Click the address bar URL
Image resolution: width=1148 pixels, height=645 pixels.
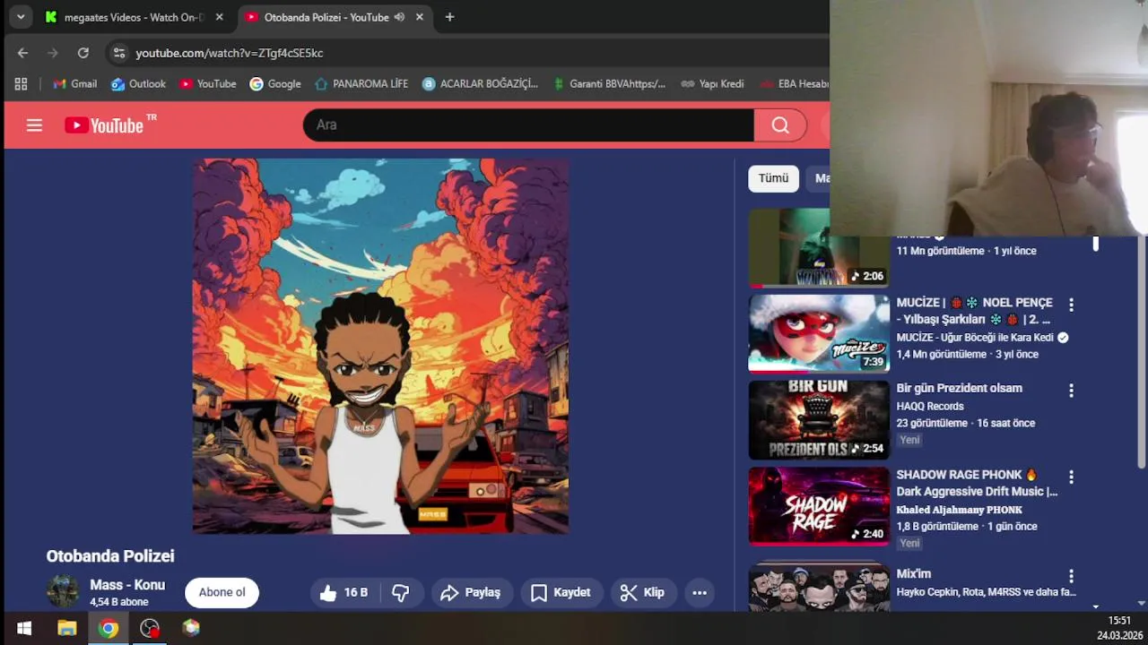pos(230,53)
